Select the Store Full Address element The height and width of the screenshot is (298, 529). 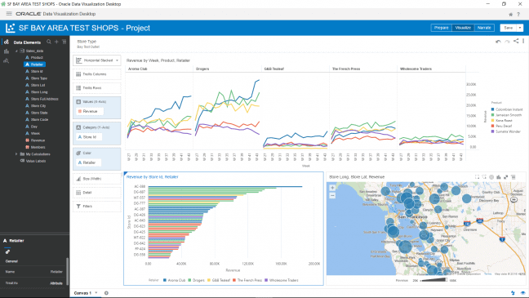tap(45, 99)
